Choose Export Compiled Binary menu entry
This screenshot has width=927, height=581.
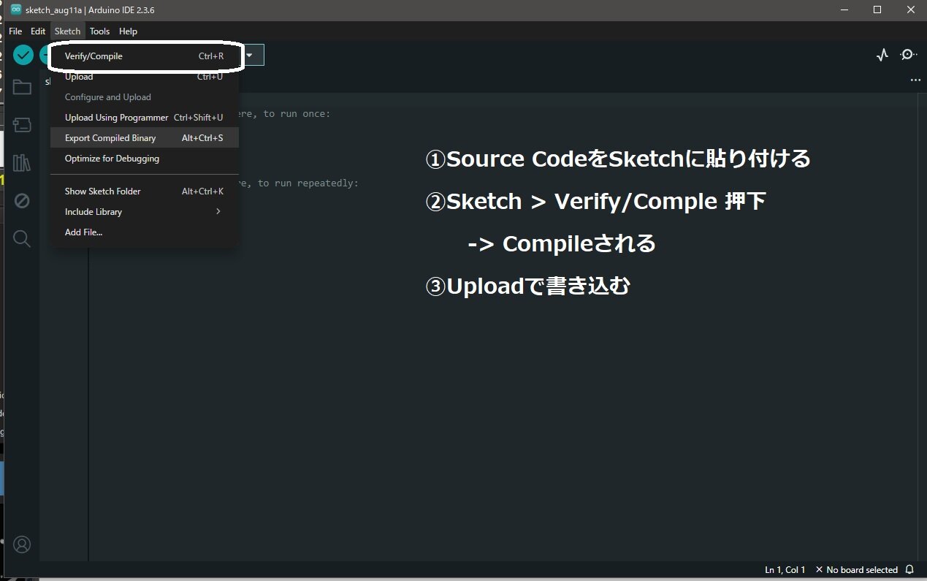point(110,138)
